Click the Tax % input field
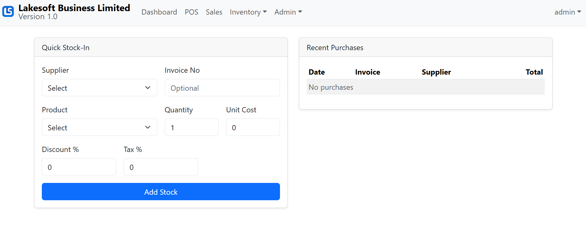The image size is (586, 225). click(161, 167)
